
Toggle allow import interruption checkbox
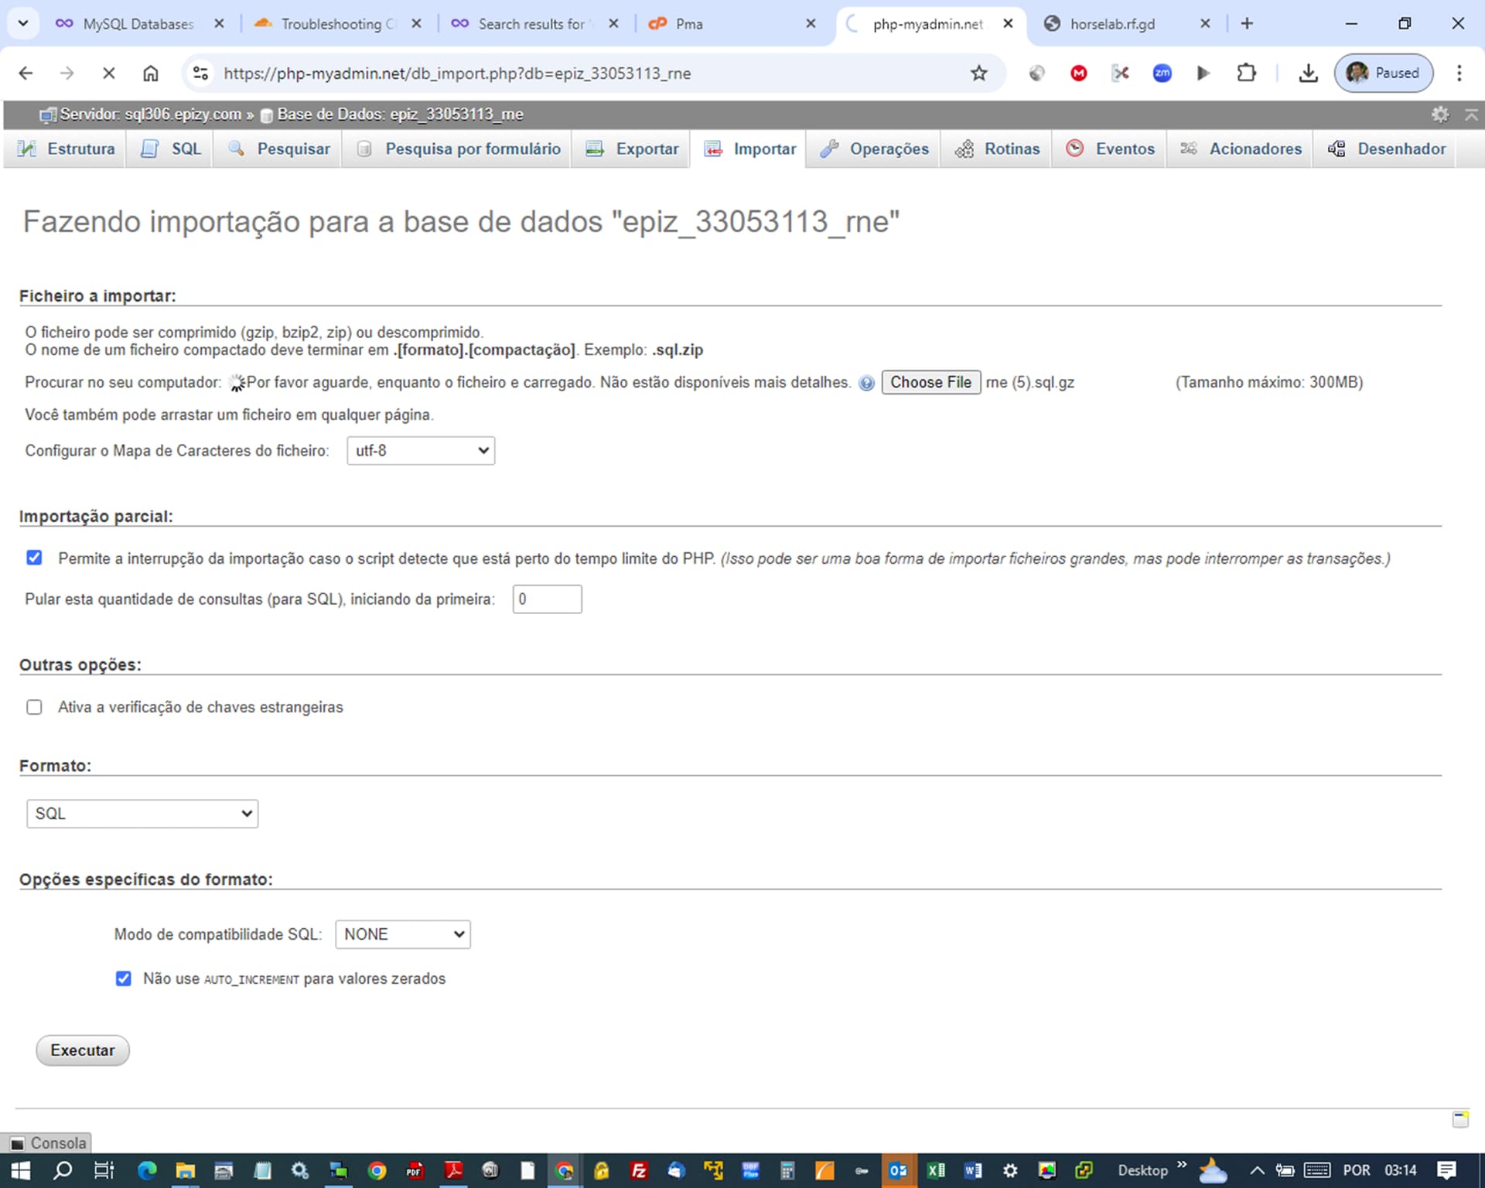coord(34,558)
